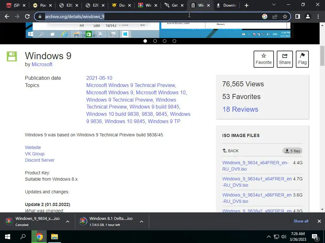Click the Google icon in address bar
The width and height of the screenshot is (325, 243).
(264, 16)
